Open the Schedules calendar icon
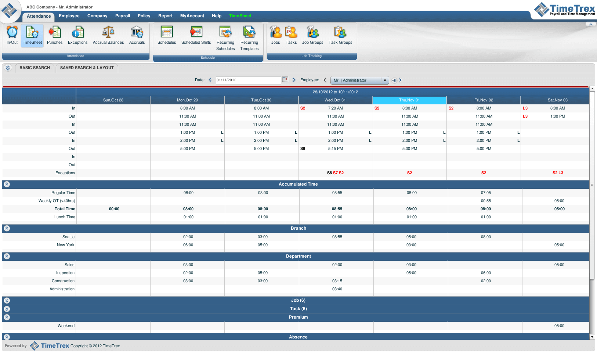 pos(167,33)
